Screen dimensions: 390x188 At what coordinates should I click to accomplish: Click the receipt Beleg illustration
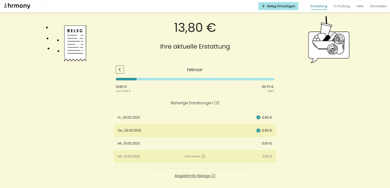coord(75,43)
